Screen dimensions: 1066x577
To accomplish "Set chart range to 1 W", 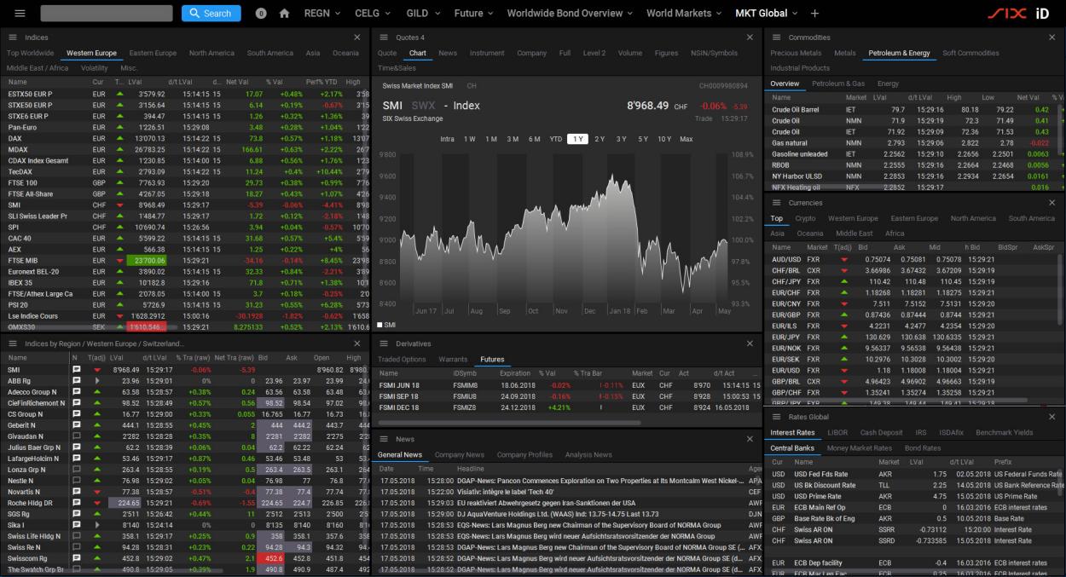I will point(470,139).
